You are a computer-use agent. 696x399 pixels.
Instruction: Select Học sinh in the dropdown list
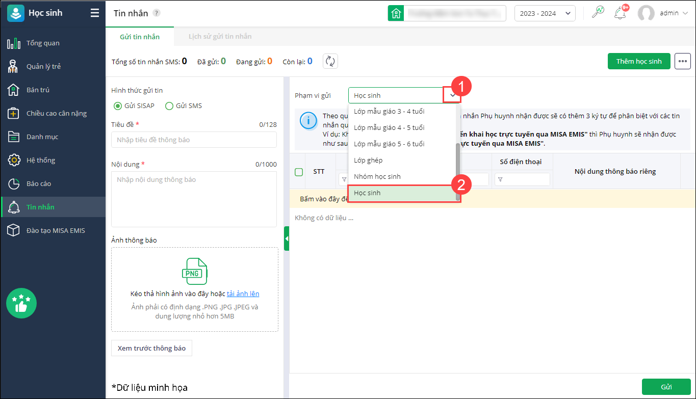pos(401,193)
